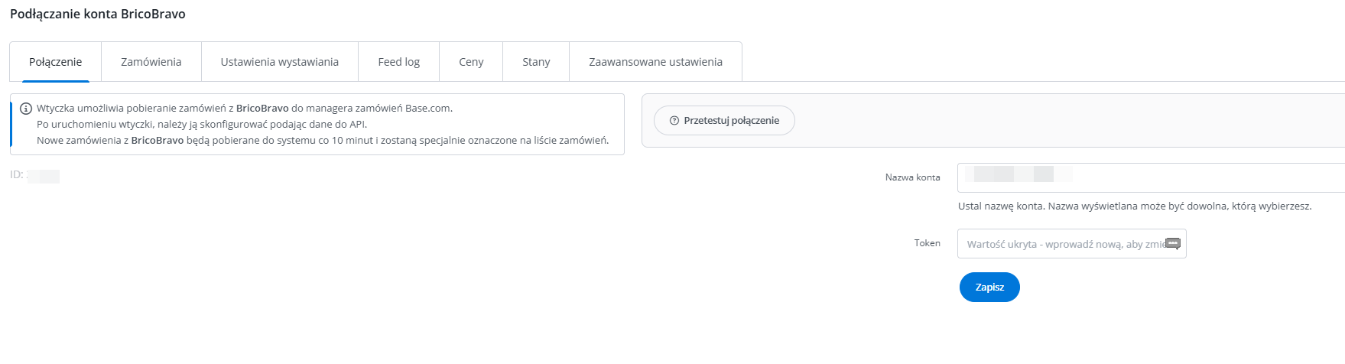Image resolution: width=1345 pixels, height=364 pixels.
Task: Open the Zamówienia tab
Action: pyautogui.click(x=151, y=62)
